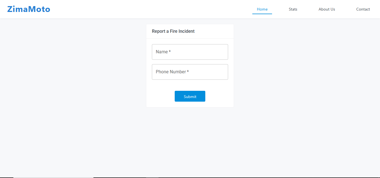Click the "Report a Fire Incident" heading
380x178 pixels.
click(173, 31)
